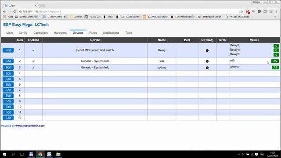The width and height of the screenshot is (281, 158).
Task: Click the taskbar clock and date
Action: pyautogui.click(x=273, y=154)
